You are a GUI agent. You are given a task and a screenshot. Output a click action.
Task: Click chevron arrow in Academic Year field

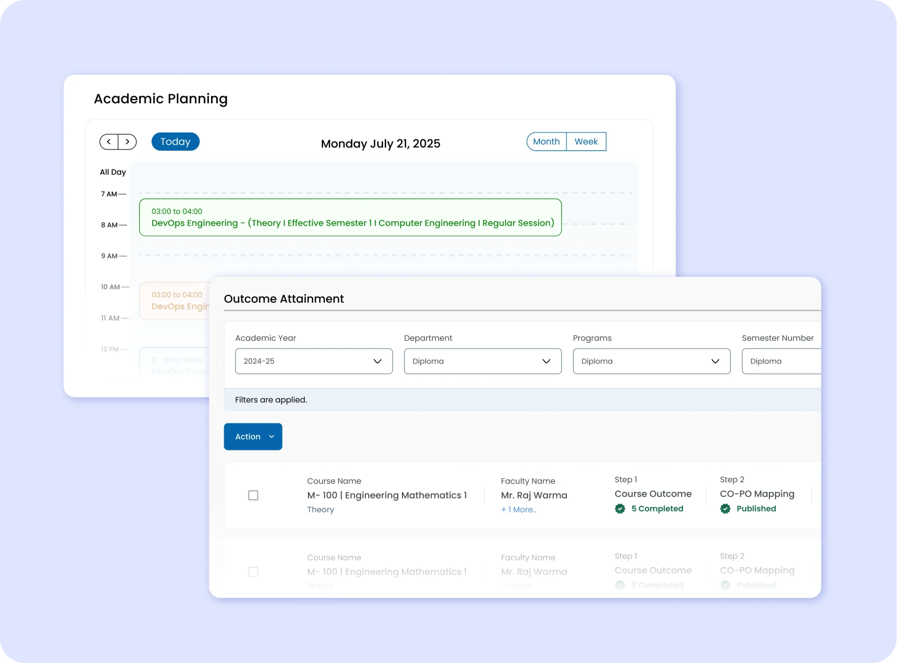[x=377, y=361]
